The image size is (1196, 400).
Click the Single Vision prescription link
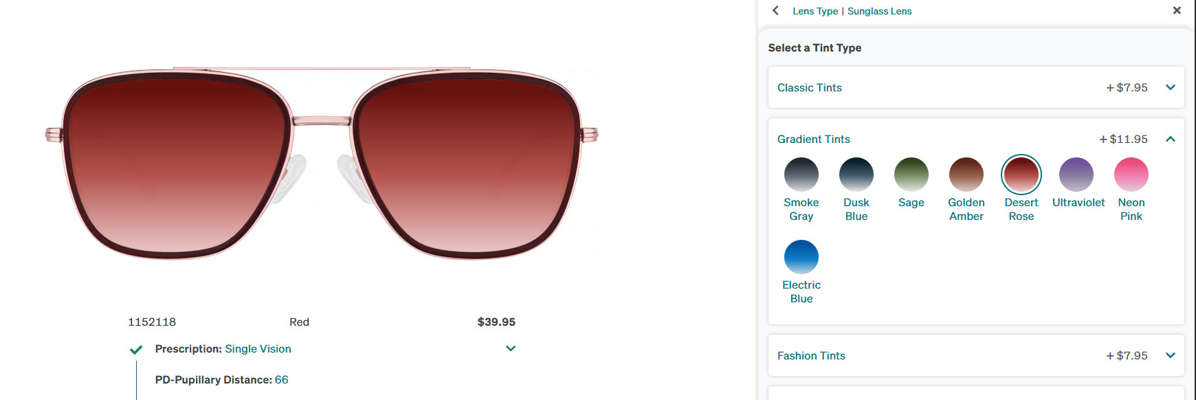pyautogui.click(x=258, y=349)
